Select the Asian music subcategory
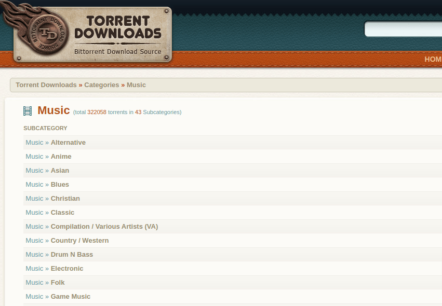Screen dimensions: 442x306 [x=60, y=171]
